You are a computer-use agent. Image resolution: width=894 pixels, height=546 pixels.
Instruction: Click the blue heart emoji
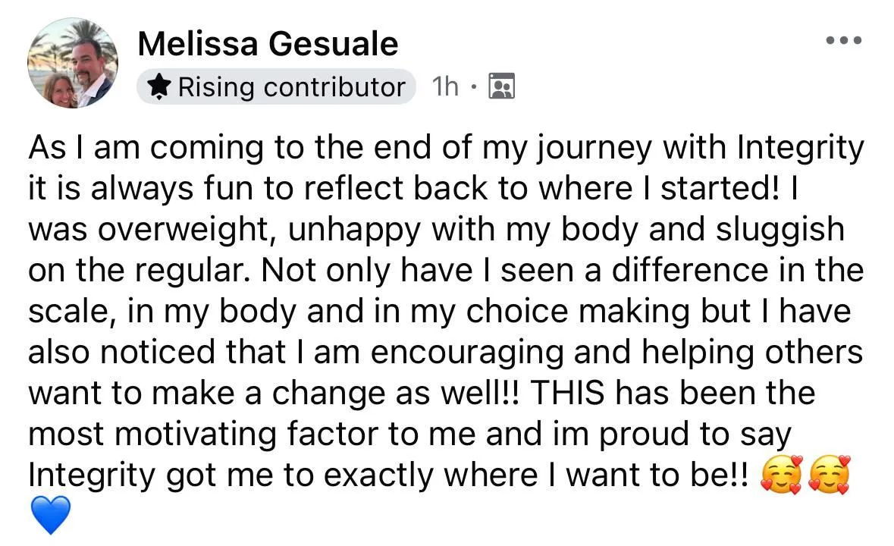click(x=52, y=515)
